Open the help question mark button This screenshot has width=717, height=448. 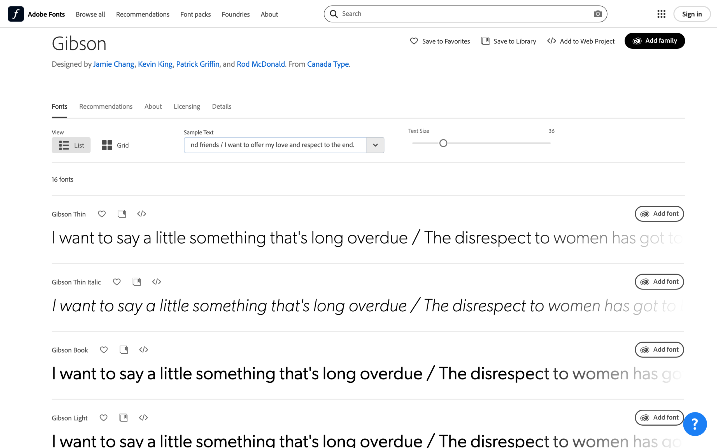695,424
